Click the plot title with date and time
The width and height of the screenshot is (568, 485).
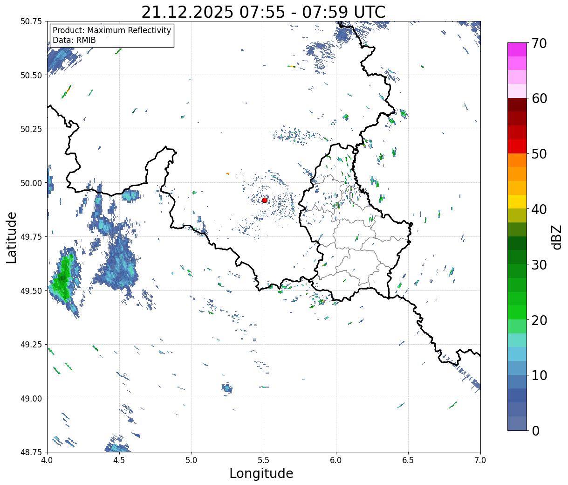(263, 12)
